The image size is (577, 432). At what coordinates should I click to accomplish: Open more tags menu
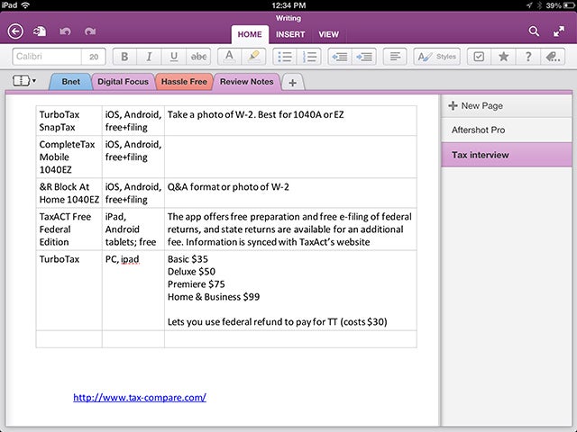pyautogui.click(x=553, y=57)
